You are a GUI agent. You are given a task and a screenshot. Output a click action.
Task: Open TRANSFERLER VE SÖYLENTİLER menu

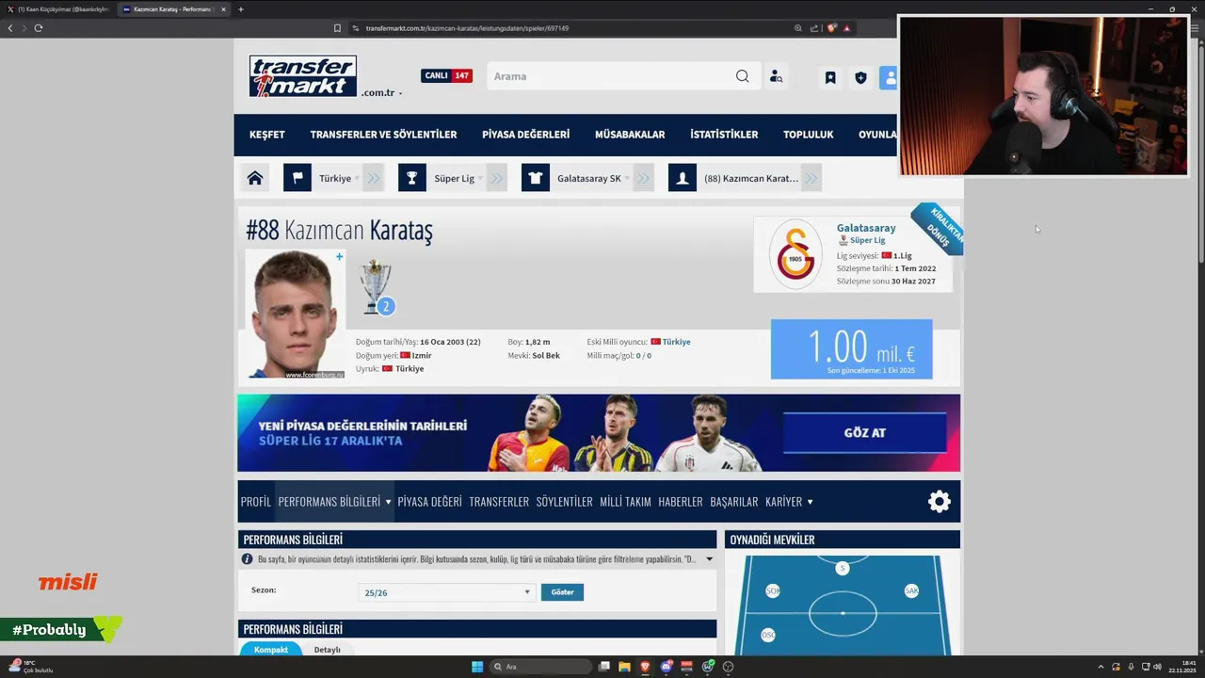(383, 135)
